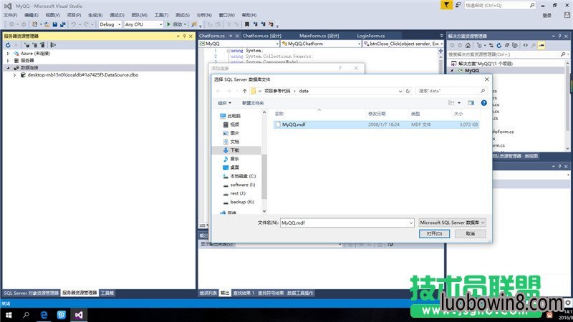Collapse the 数据连接 node in Server Explorer
The width and height of the screenshot is (573, 322).
tap(8, 68)
